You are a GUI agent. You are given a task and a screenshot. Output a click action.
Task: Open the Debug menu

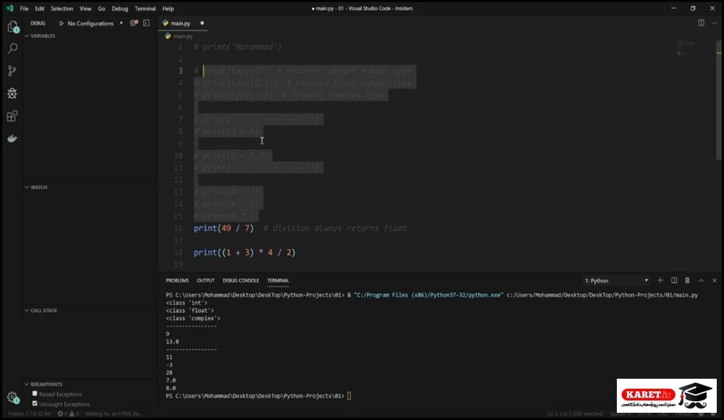119,8
